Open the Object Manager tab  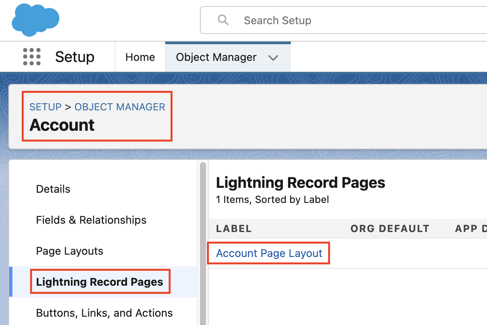coord(216,57)
